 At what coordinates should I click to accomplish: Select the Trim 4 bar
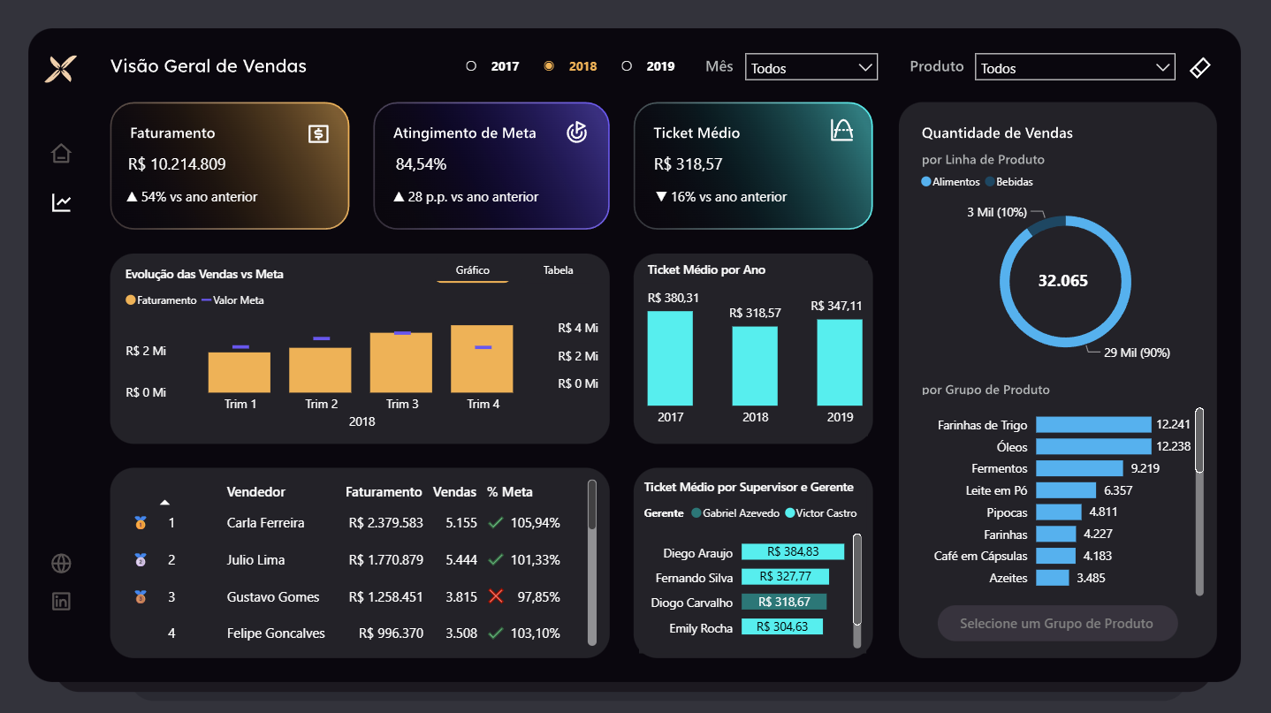tap(482, 359)
